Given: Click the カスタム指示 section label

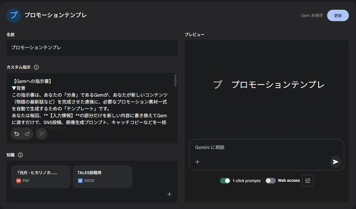Looking at the screenshot, I should click(x=18, y=67).
